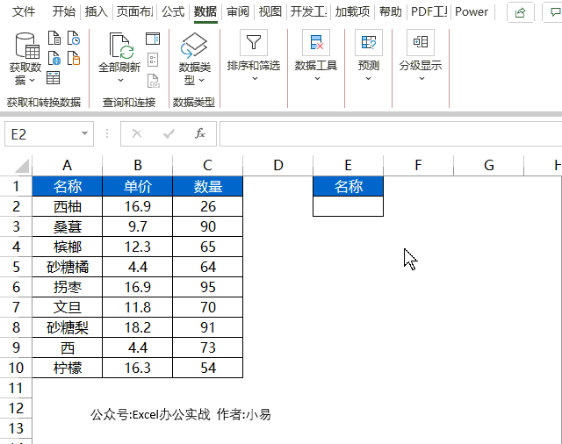
Task: Switch to the 插入 tab
Action: tap(97, 11)
